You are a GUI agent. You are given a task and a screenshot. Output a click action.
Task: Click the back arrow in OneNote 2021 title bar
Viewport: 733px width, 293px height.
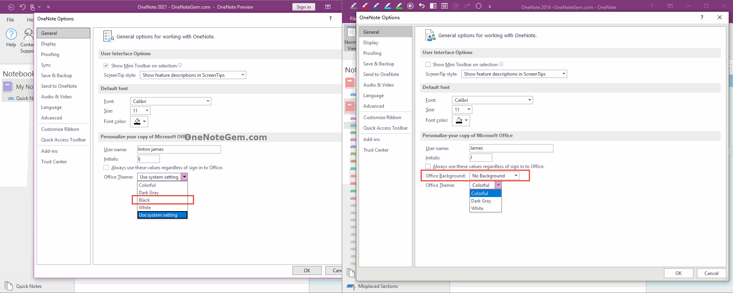pyautogui.click(x=11, y=7)
